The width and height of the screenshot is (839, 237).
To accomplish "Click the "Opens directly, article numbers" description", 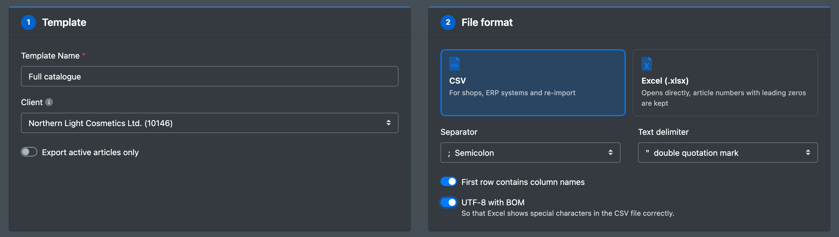I will (x=723, y=98).
